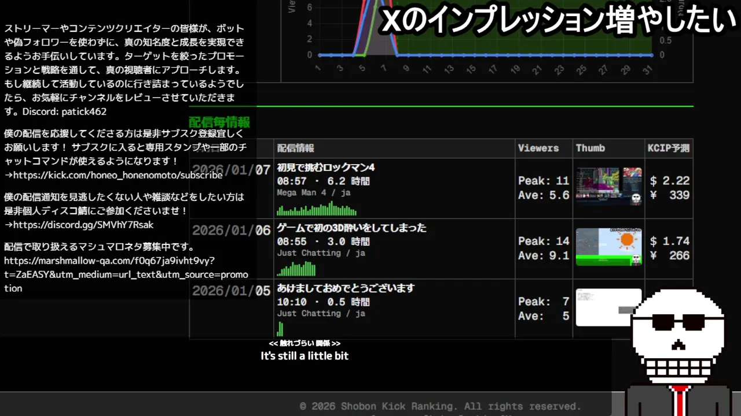This screenshot has width=741, height=416.
Task: Click the Ave: 9.1 value
Action: [544, 255]
